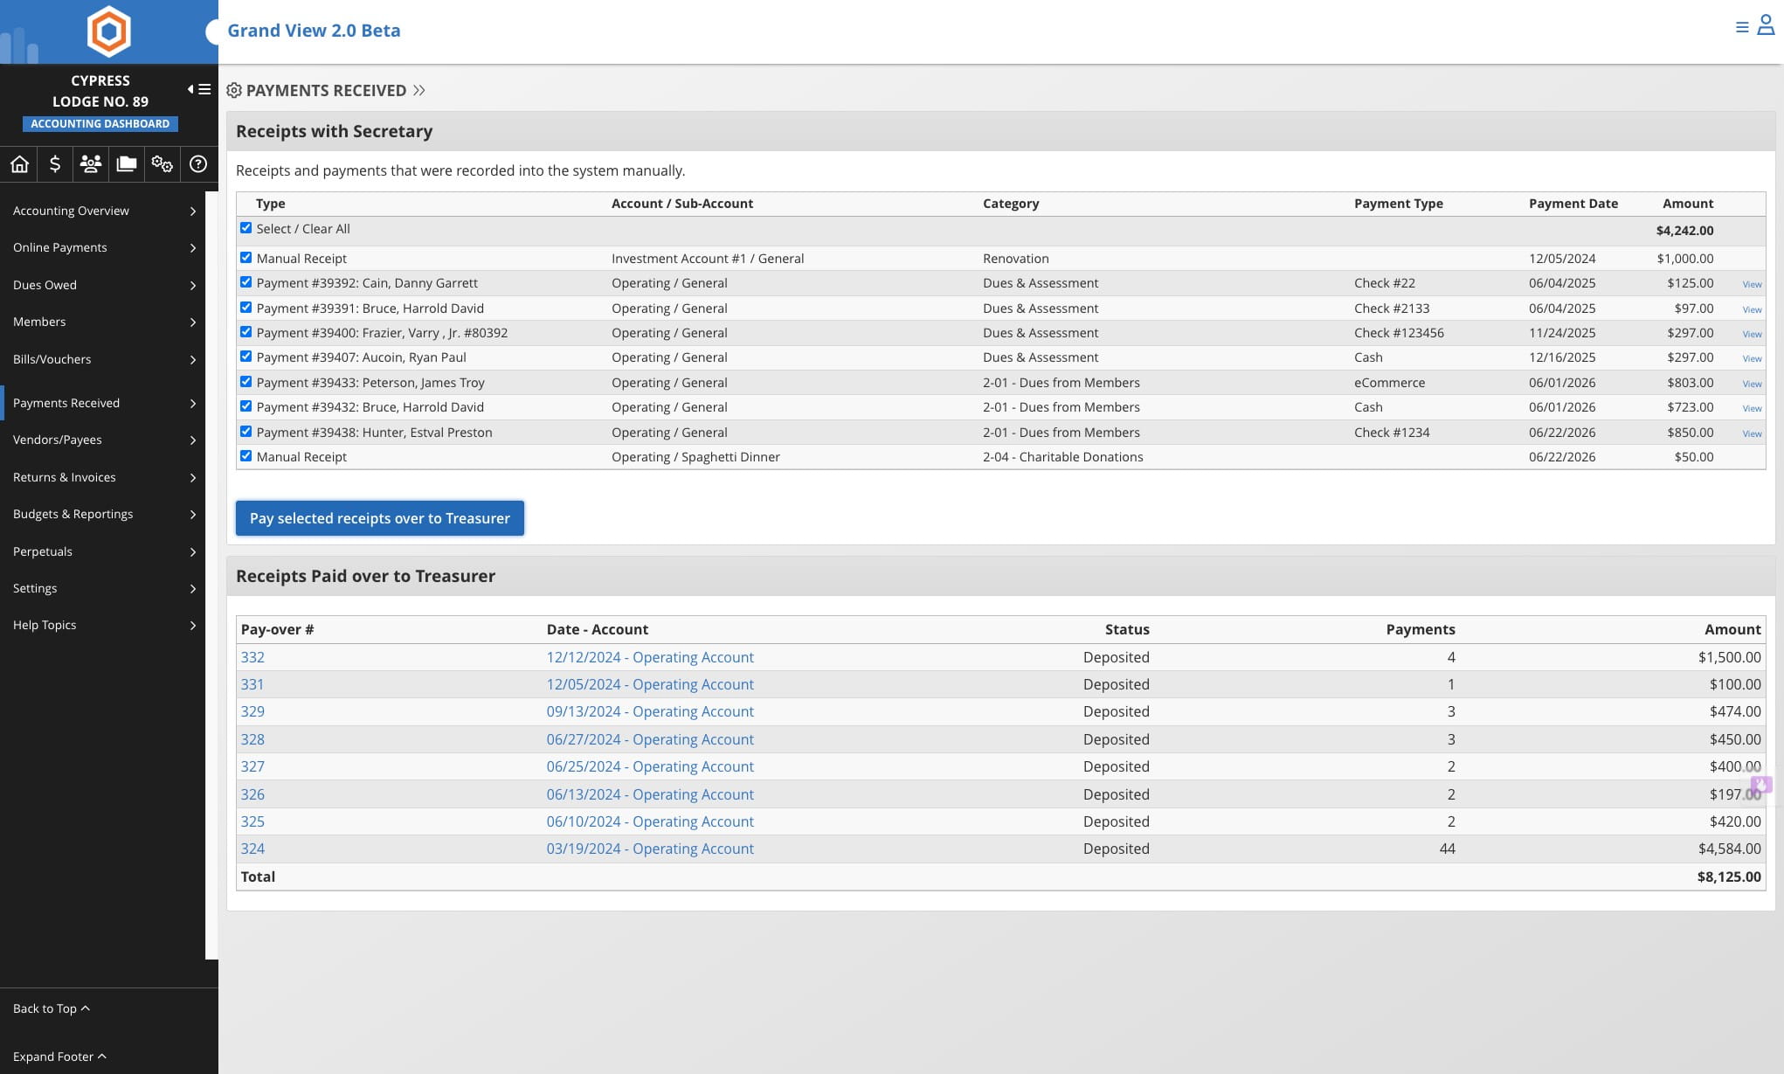Open pay-over number 329
The width and height of the screenshot is (1784, 1074).
[x=252, y=711]
